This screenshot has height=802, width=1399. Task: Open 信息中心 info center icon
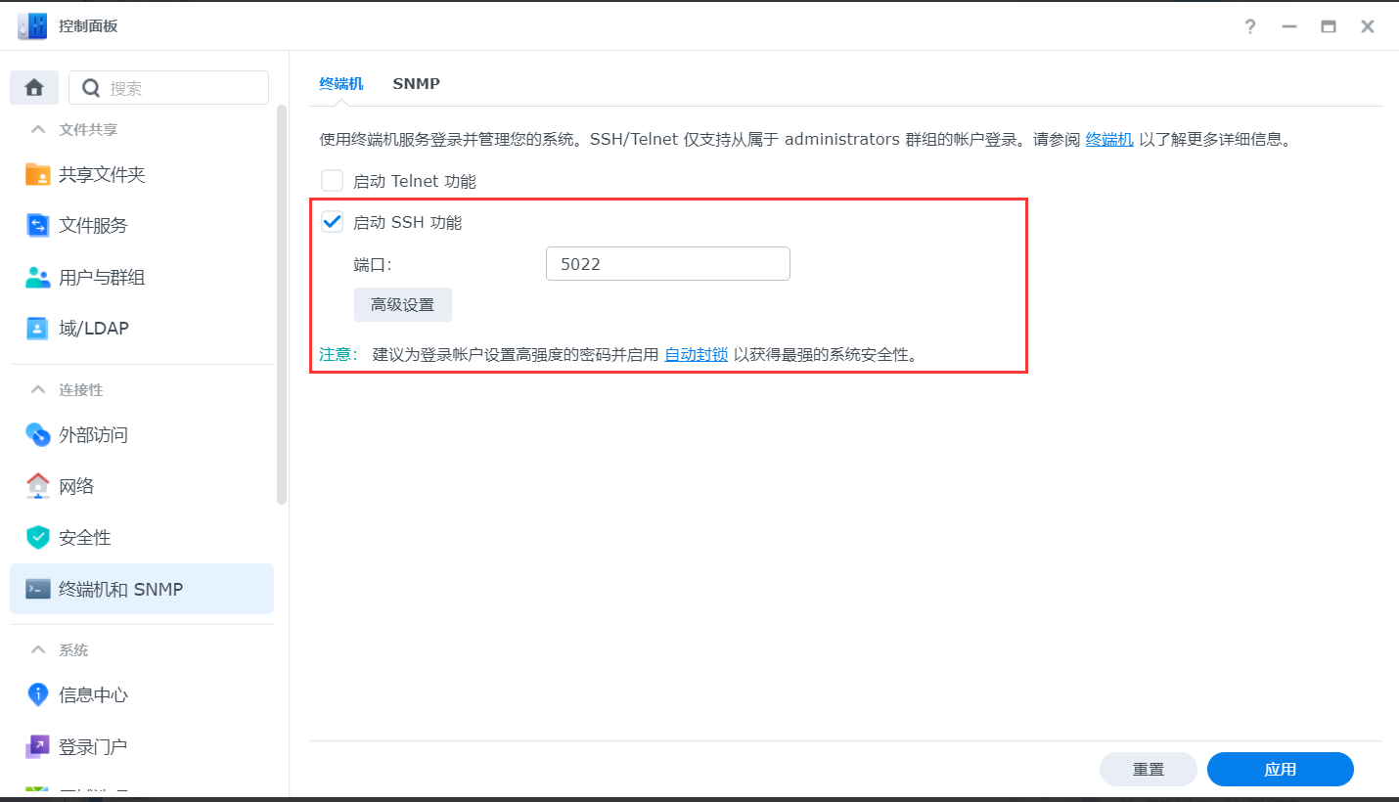click(37, 694)
